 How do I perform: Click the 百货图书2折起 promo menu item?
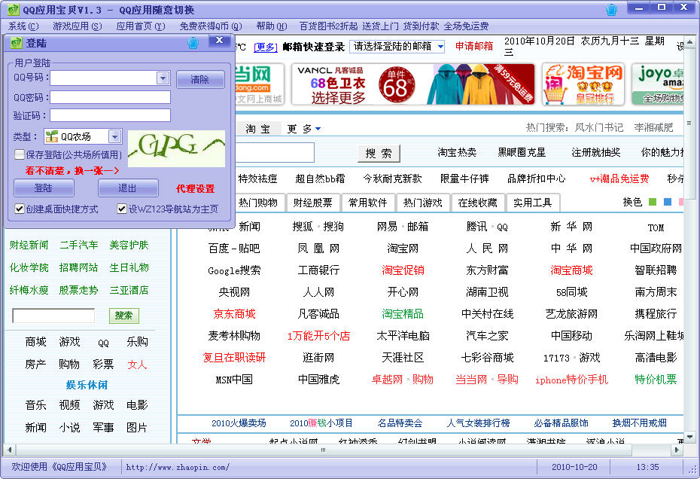click(x=329, y=26)
